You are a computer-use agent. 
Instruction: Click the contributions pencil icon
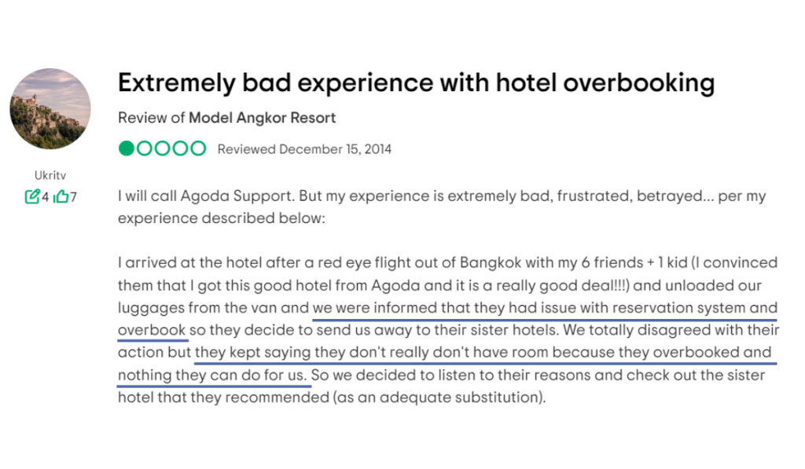tap(32, 196)
